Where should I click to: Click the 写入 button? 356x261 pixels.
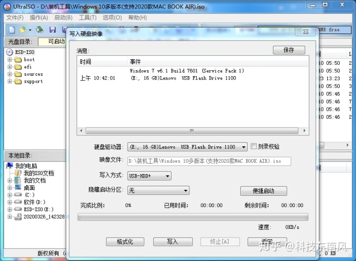173,242
